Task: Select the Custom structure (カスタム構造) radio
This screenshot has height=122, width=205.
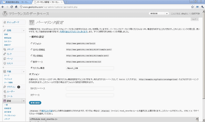Action: pos(31,68)
